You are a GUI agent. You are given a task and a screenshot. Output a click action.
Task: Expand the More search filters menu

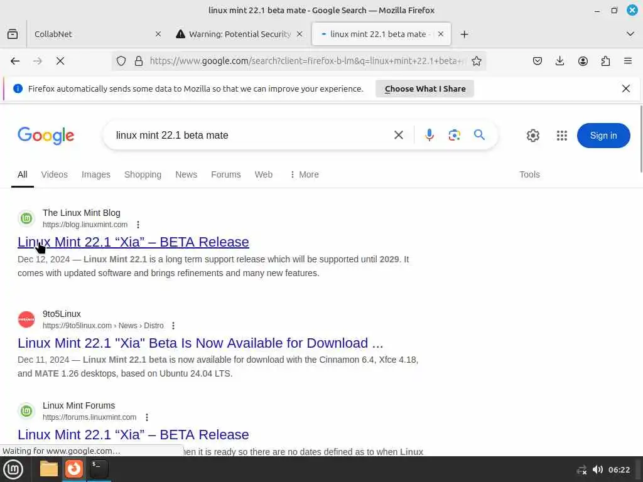click(304, 174)
